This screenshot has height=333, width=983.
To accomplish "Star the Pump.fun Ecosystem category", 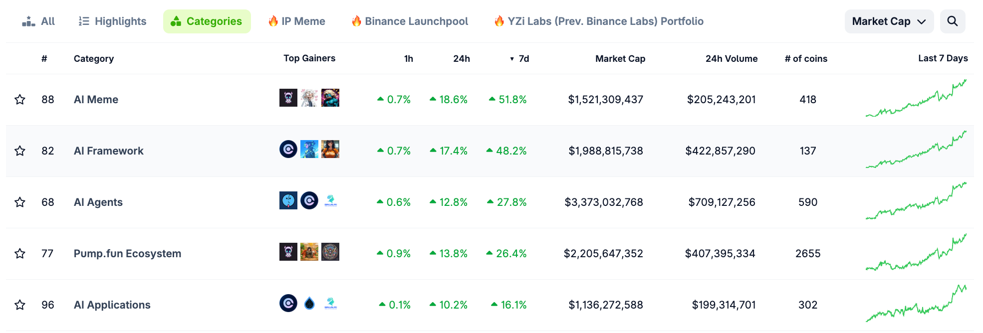I will point(20,254).
